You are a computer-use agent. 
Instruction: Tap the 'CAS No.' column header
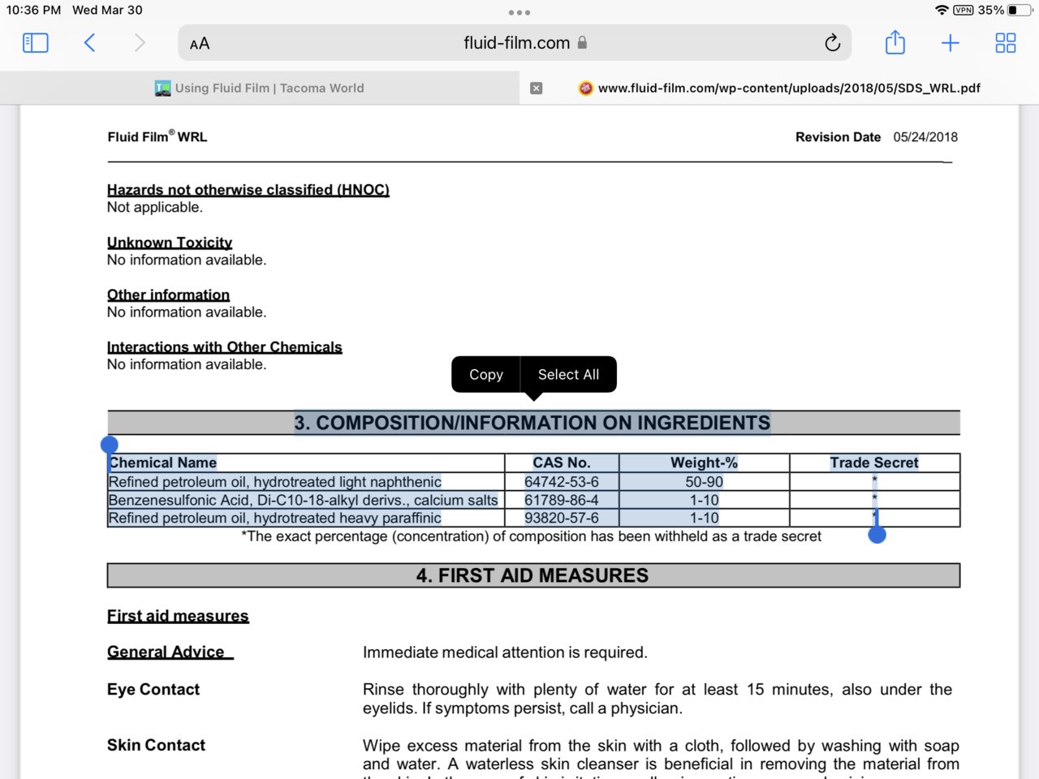coord(562,463)
